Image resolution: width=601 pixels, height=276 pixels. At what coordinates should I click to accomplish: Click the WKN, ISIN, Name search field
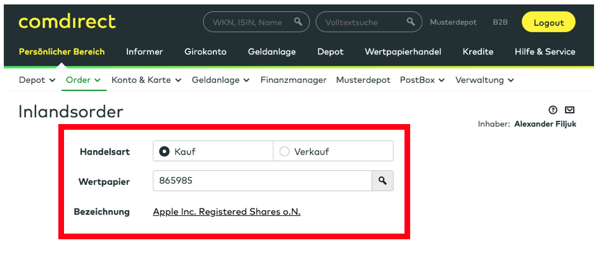[256, 22]
